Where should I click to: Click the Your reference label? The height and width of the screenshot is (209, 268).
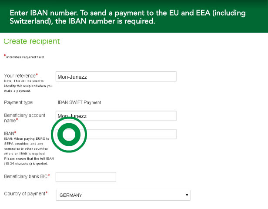[x=21, y=75]
